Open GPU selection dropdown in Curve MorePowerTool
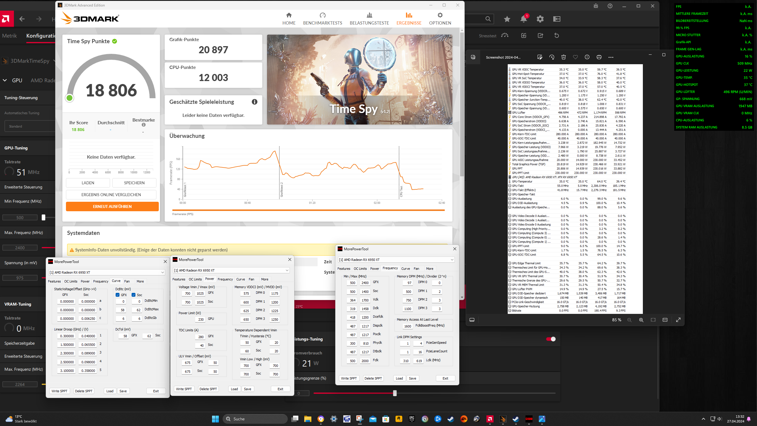 click(x=162, y=272)
